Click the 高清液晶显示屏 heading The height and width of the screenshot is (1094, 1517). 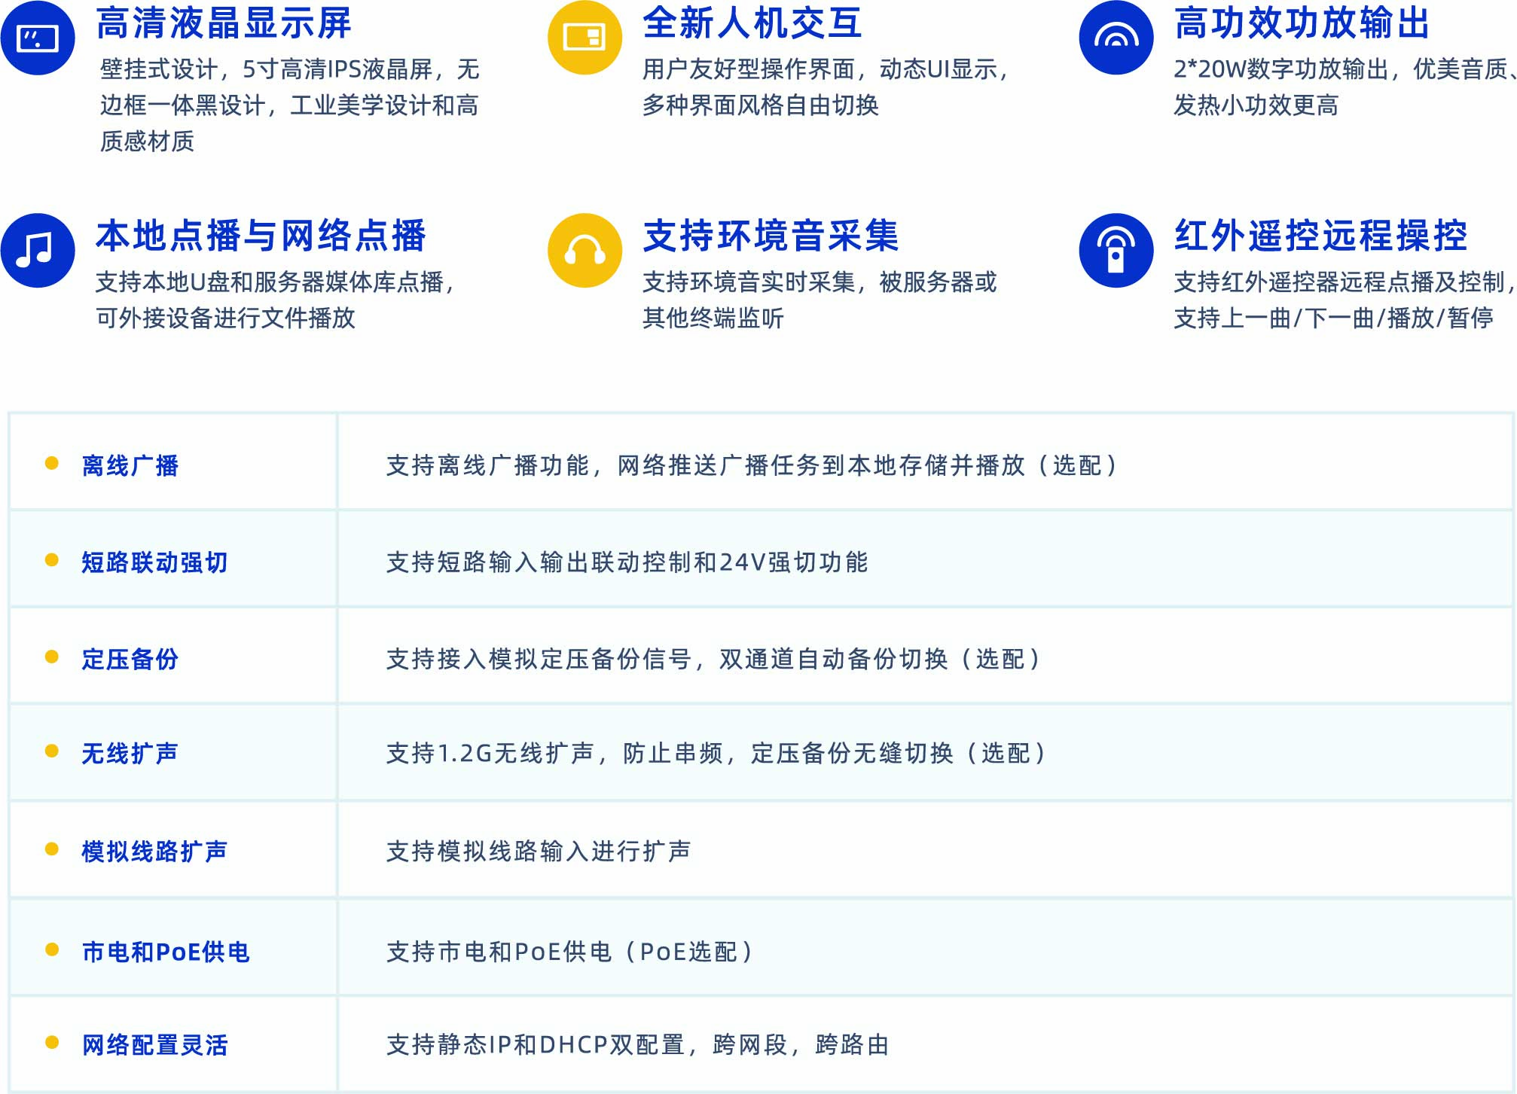click(224, 23)
